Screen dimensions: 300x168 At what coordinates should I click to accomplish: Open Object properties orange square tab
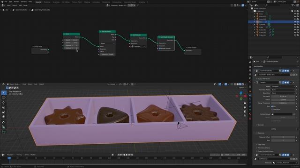point(250,91)
